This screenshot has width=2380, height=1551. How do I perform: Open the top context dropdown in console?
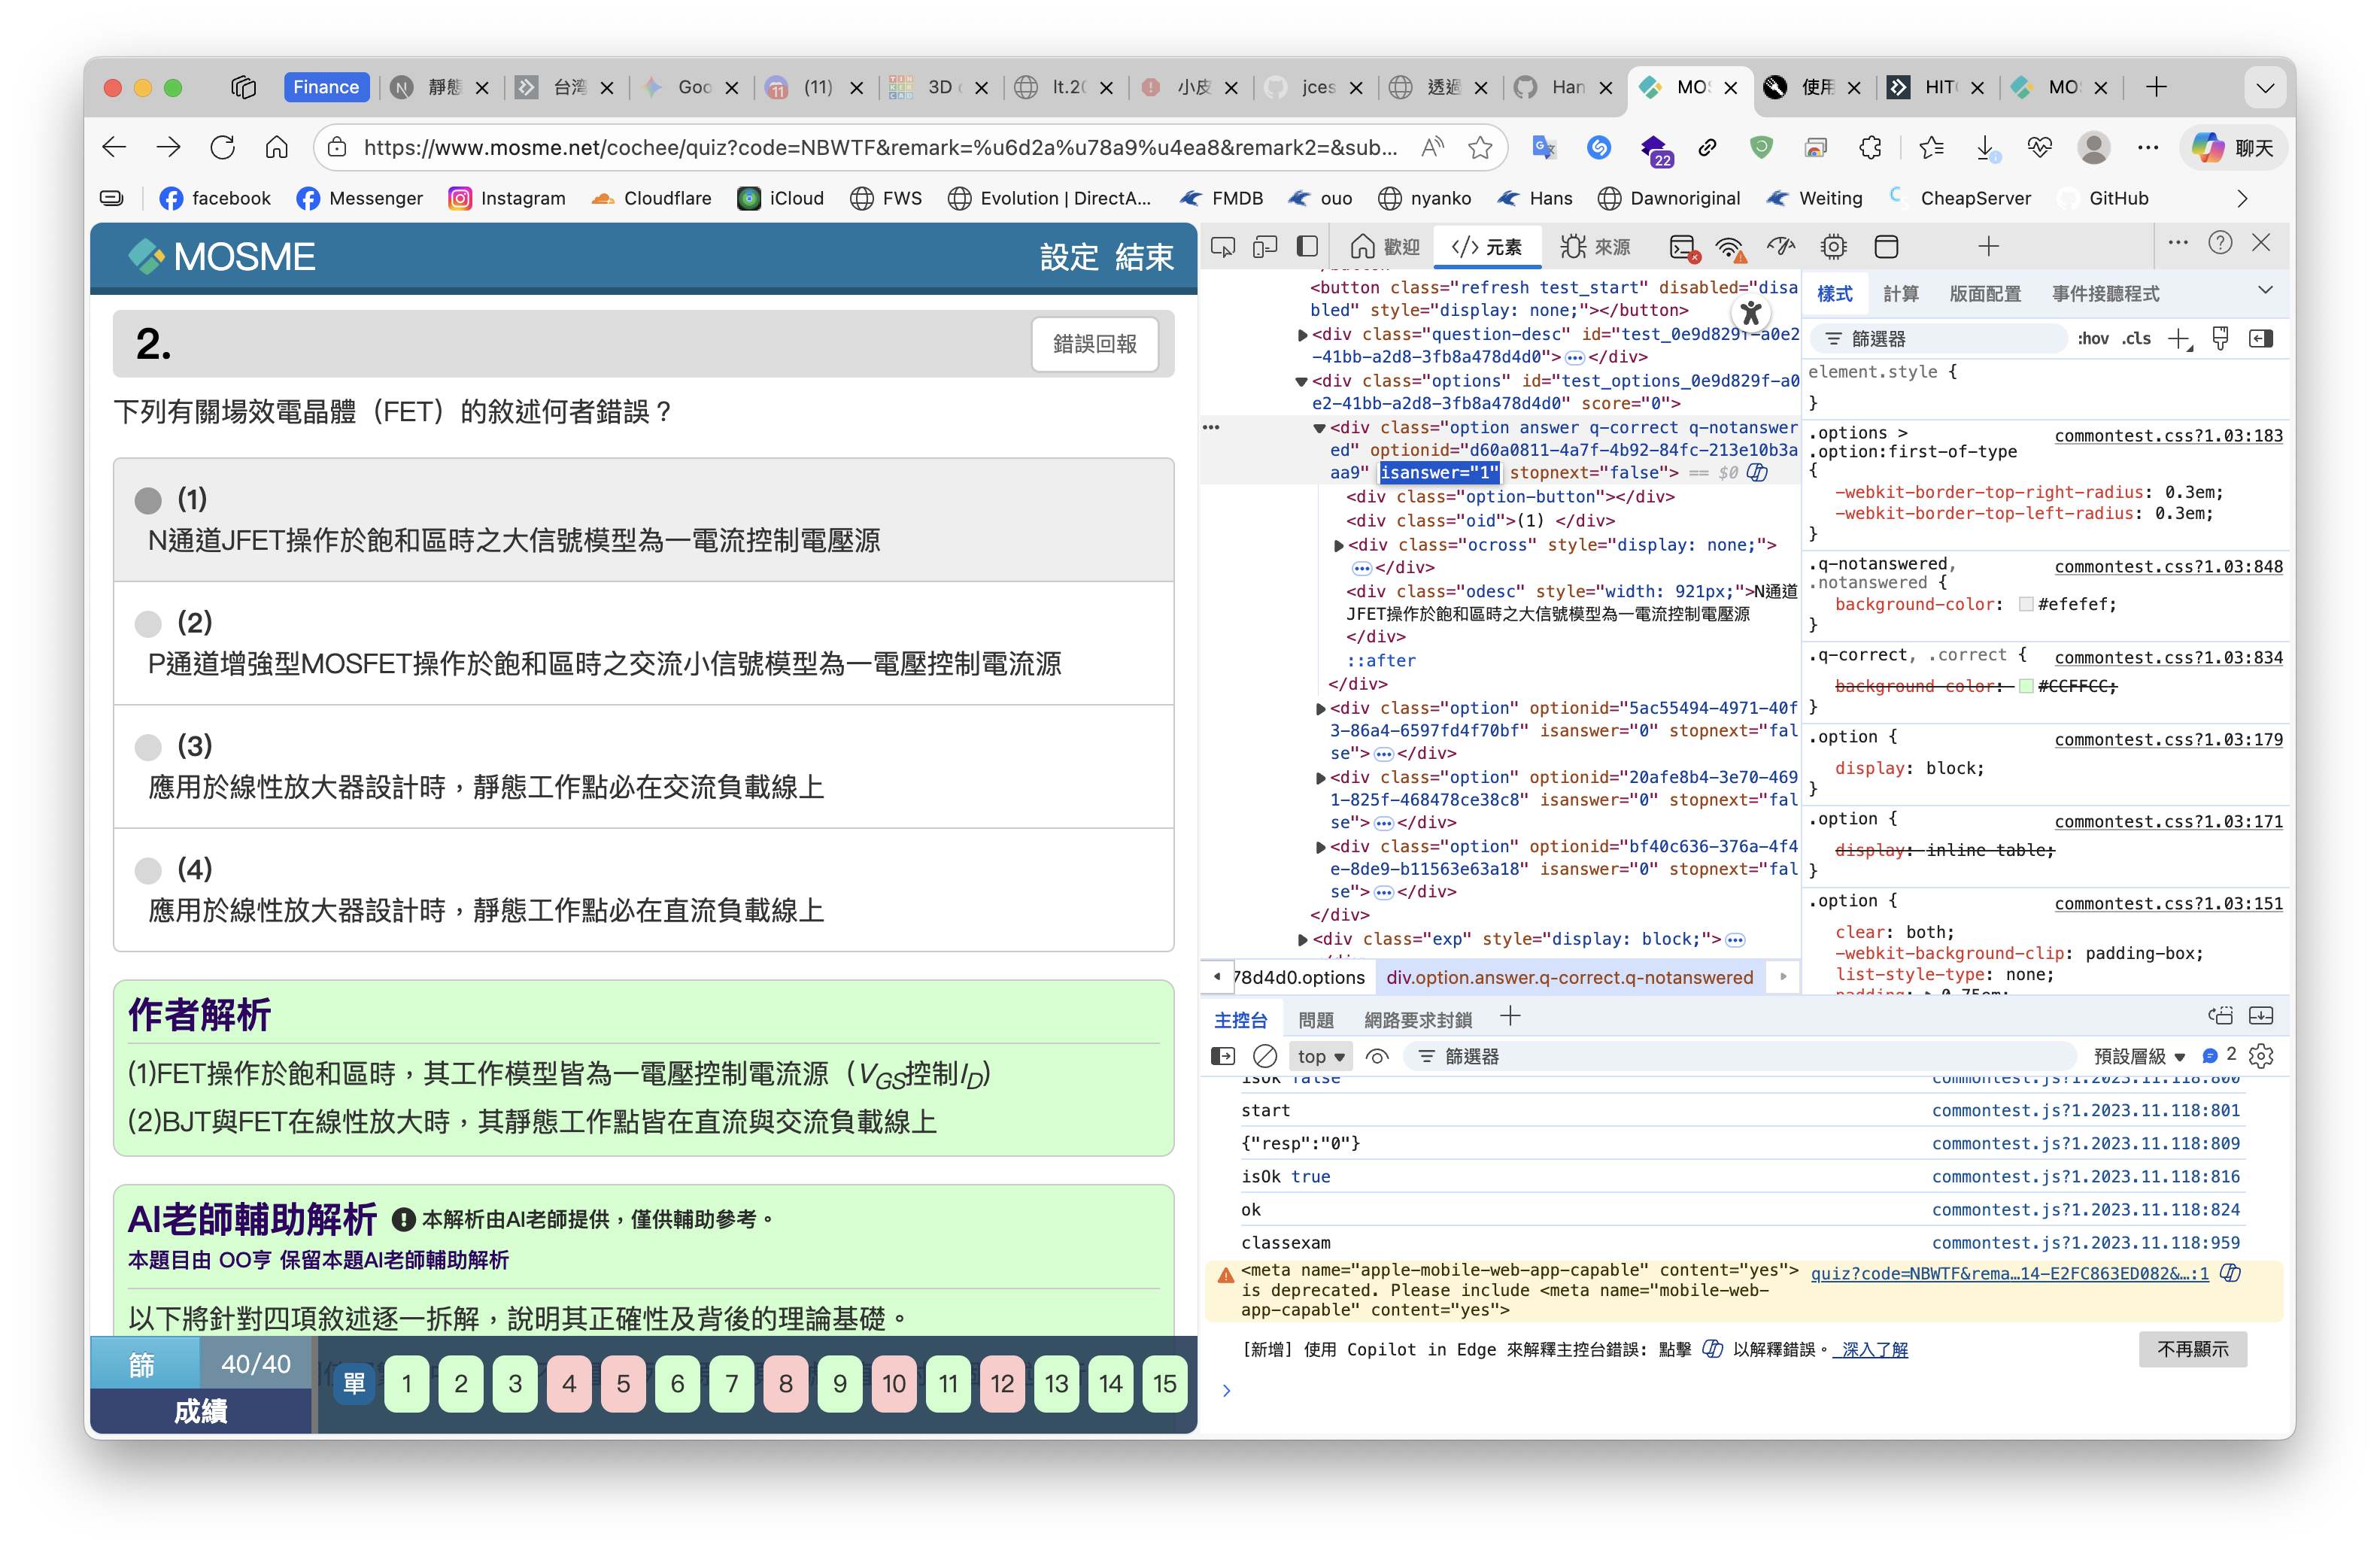[1320, 1056]
